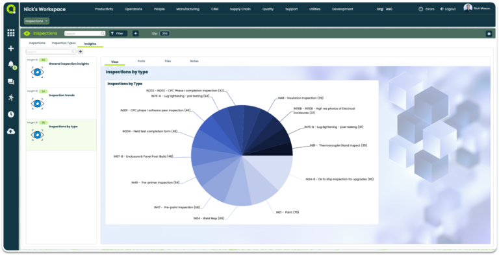499x255 pixels.
Task: Click the IN04 - Weld Map (69) label
Action: click(x=209, y=219)
